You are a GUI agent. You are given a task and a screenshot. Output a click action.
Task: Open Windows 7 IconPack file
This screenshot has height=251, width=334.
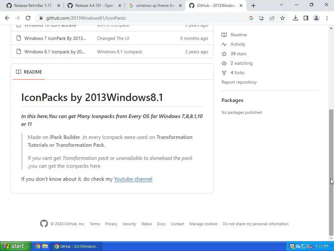(x=55, y=39)
